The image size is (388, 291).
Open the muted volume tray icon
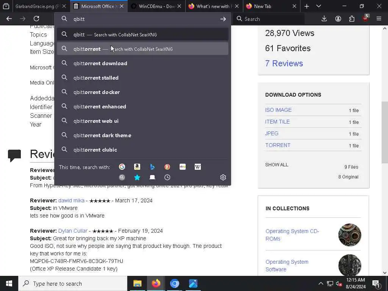pos(339,283)
